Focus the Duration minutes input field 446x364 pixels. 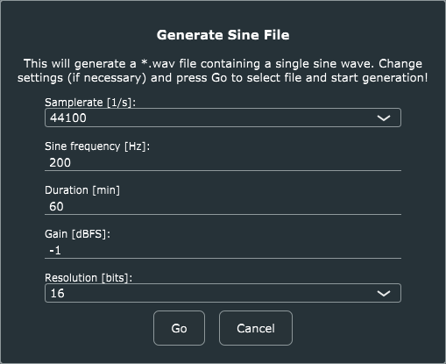(223, 206)
